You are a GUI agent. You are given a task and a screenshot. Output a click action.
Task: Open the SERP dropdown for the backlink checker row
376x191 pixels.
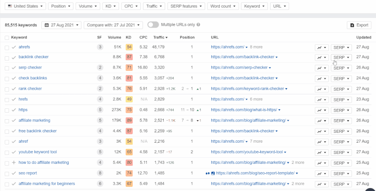coord(342,57)
